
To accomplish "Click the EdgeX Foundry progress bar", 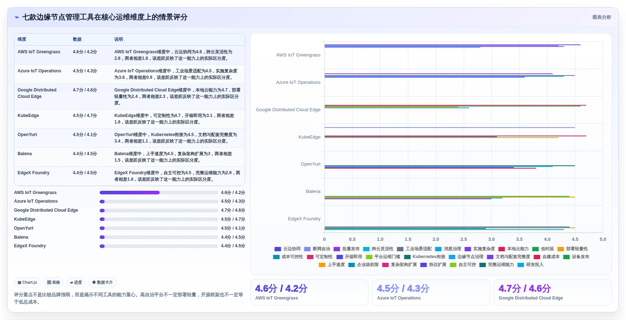I will pyautogui.click(x=159, y=246).
